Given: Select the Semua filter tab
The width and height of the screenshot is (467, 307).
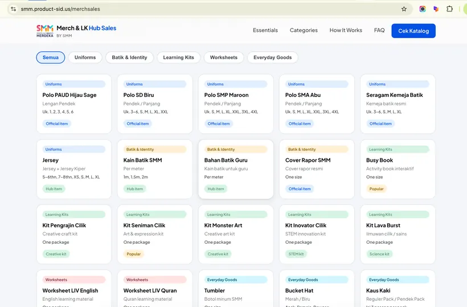Looking at the screenshot, I should (50, 58).
